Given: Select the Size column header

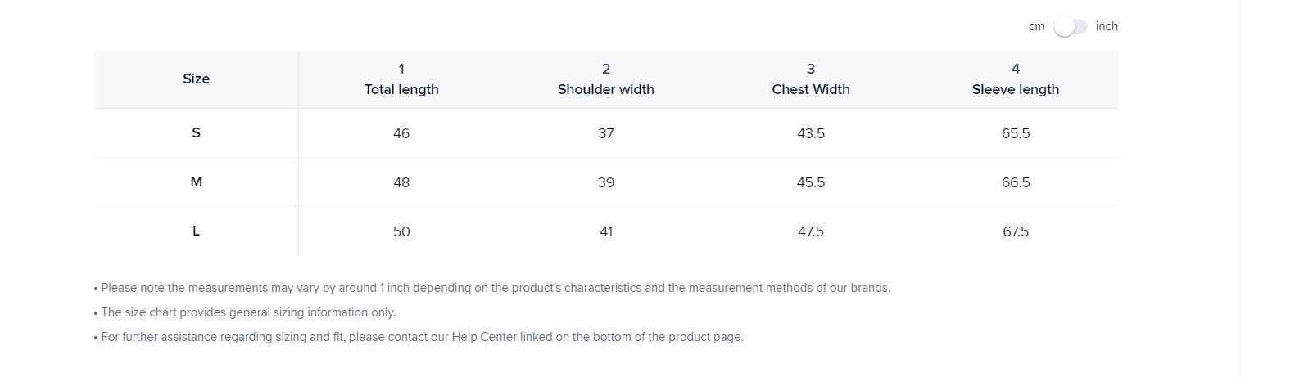Looking at the screenshot, I should (196, 79).
